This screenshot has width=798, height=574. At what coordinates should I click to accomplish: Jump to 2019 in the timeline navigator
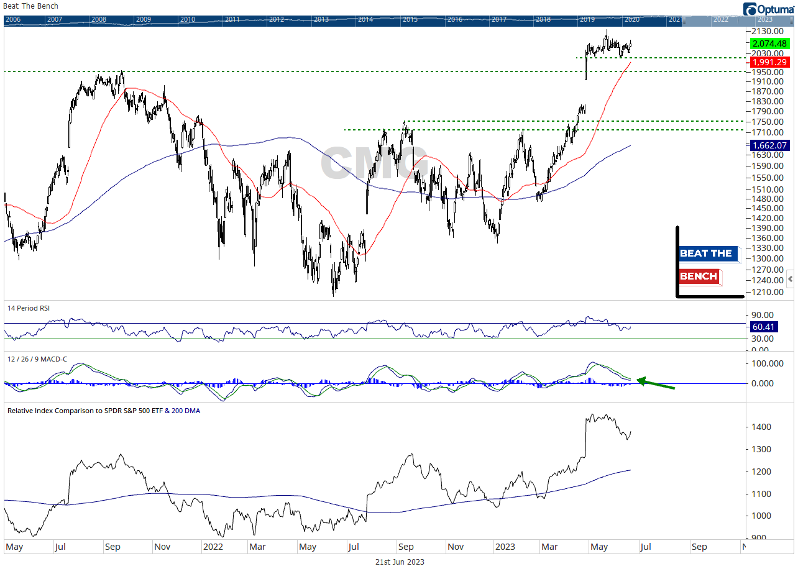coord(587,20)
